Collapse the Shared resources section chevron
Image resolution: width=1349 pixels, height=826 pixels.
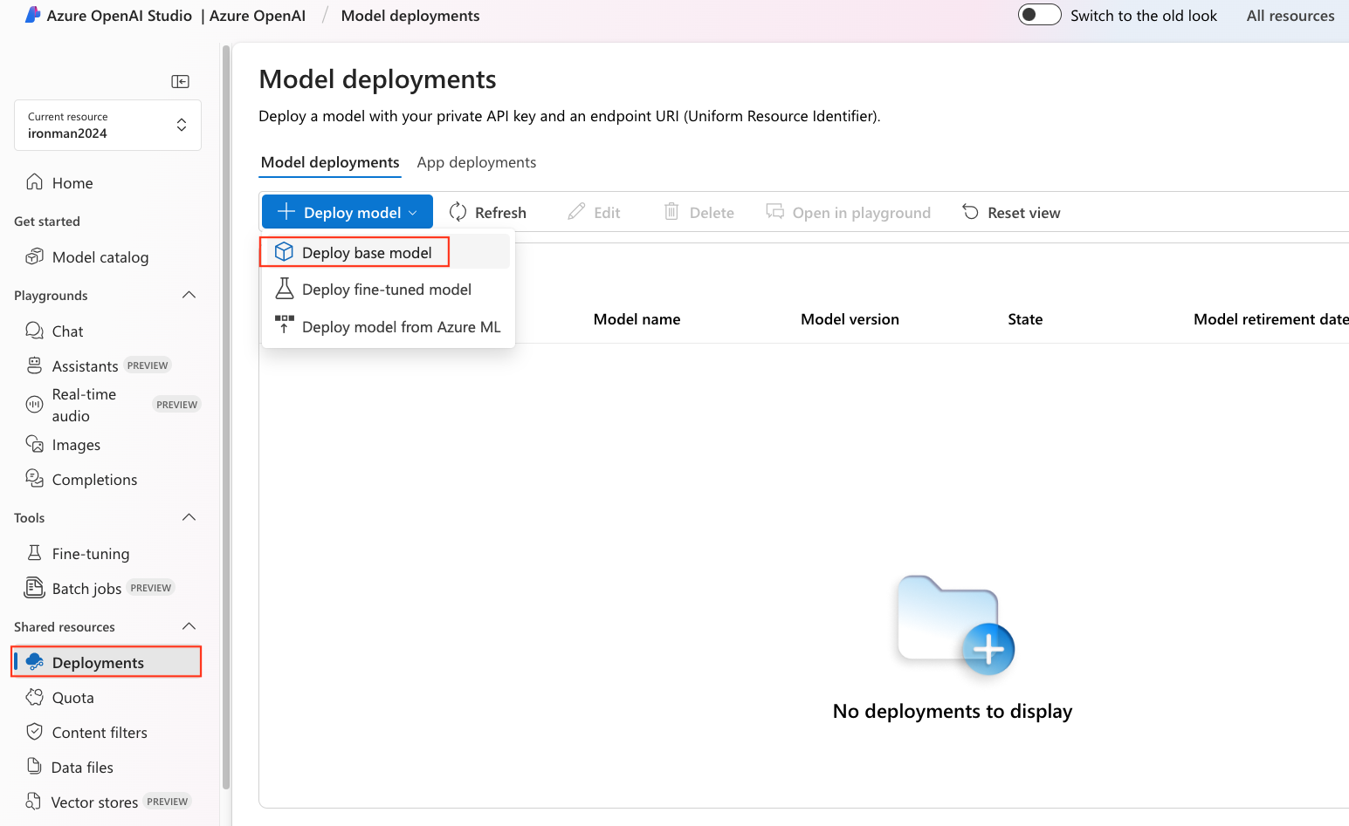coord(189,626)
